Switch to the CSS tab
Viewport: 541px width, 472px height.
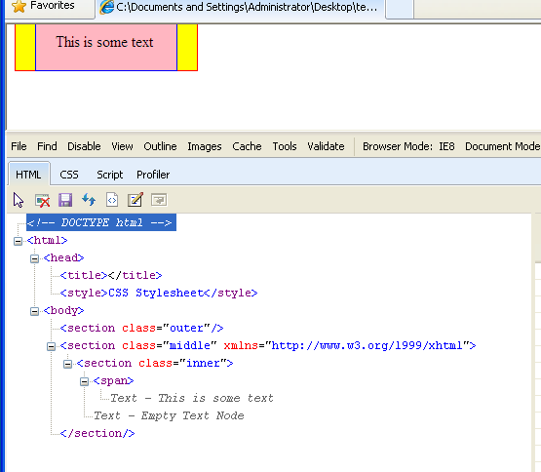point(69,175)
